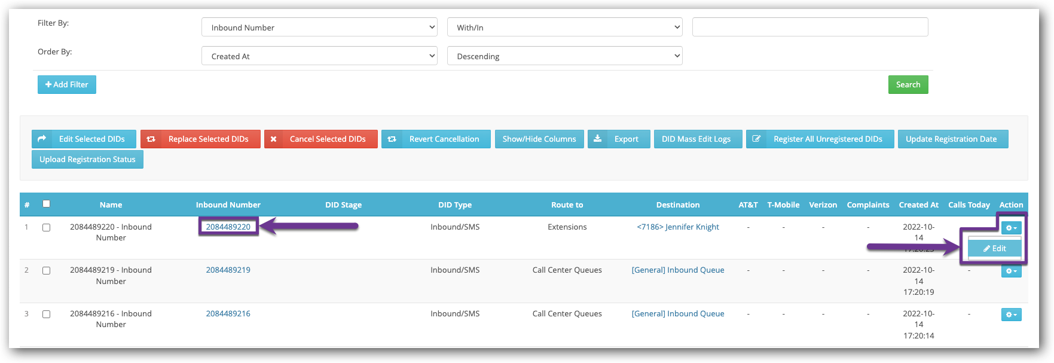Click the edit icon on Register All Unregistered DIDs
Viewport: 1054px width, 363px height.
coord(756,139)
